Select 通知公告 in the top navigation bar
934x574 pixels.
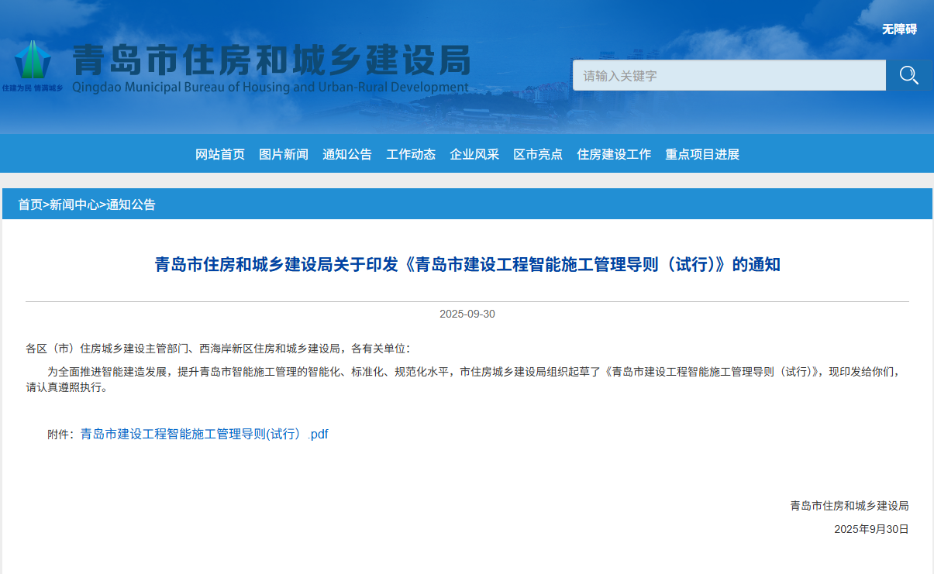[347, 154]
